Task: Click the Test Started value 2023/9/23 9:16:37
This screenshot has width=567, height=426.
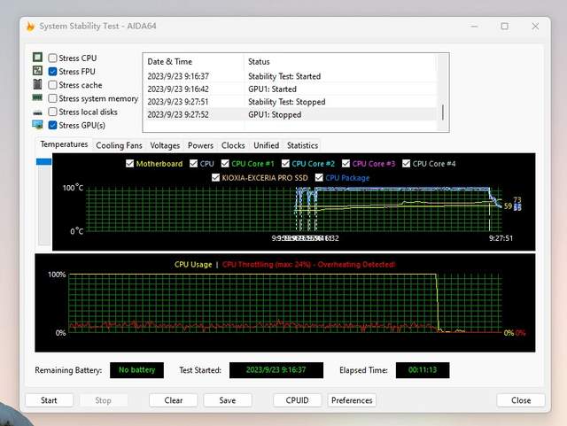Action: pos(276,370)
